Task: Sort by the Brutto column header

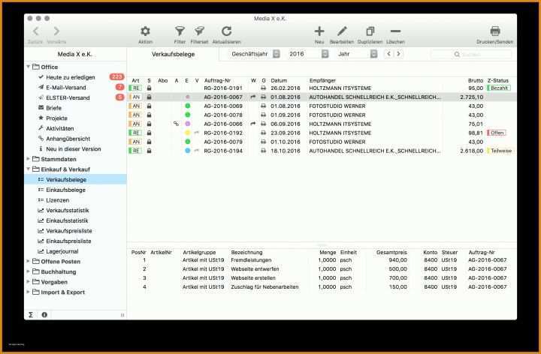Action: pyautogui.click(x=476, y=80)
